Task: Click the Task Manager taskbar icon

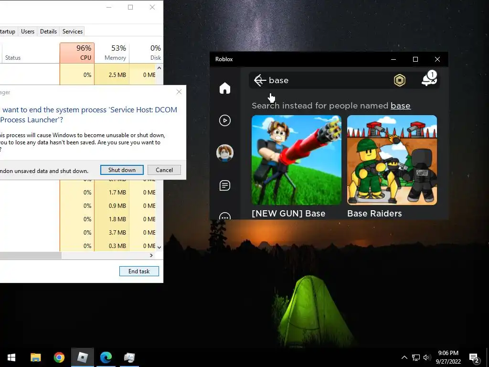Action: coord(129,357)
